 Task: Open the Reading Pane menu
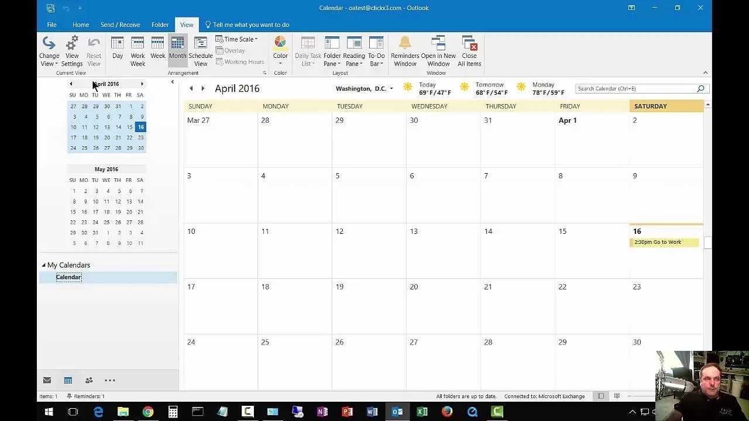coord(354,51)
